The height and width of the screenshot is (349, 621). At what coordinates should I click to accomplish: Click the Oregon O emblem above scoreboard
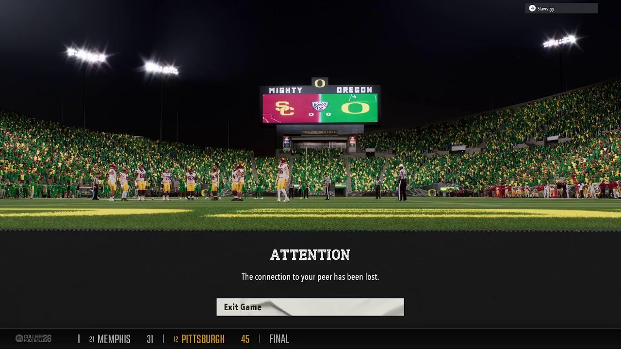pyautogui.click(x=320, y=83)
